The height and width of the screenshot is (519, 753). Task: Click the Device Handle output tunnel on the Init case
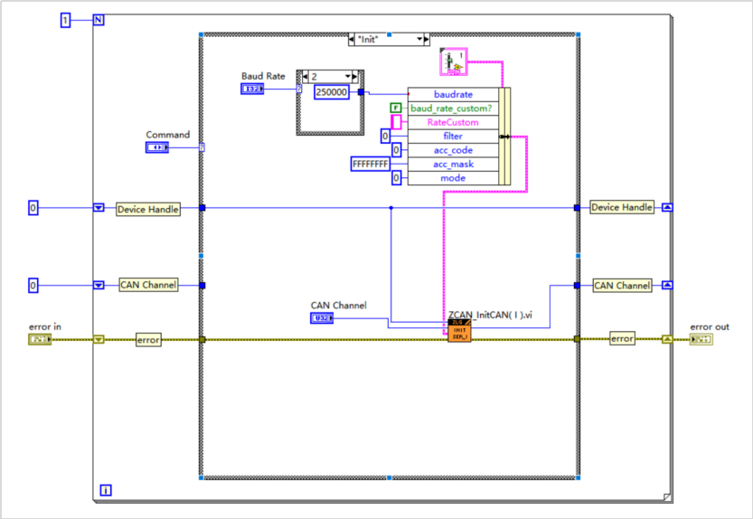click(578, 208)
